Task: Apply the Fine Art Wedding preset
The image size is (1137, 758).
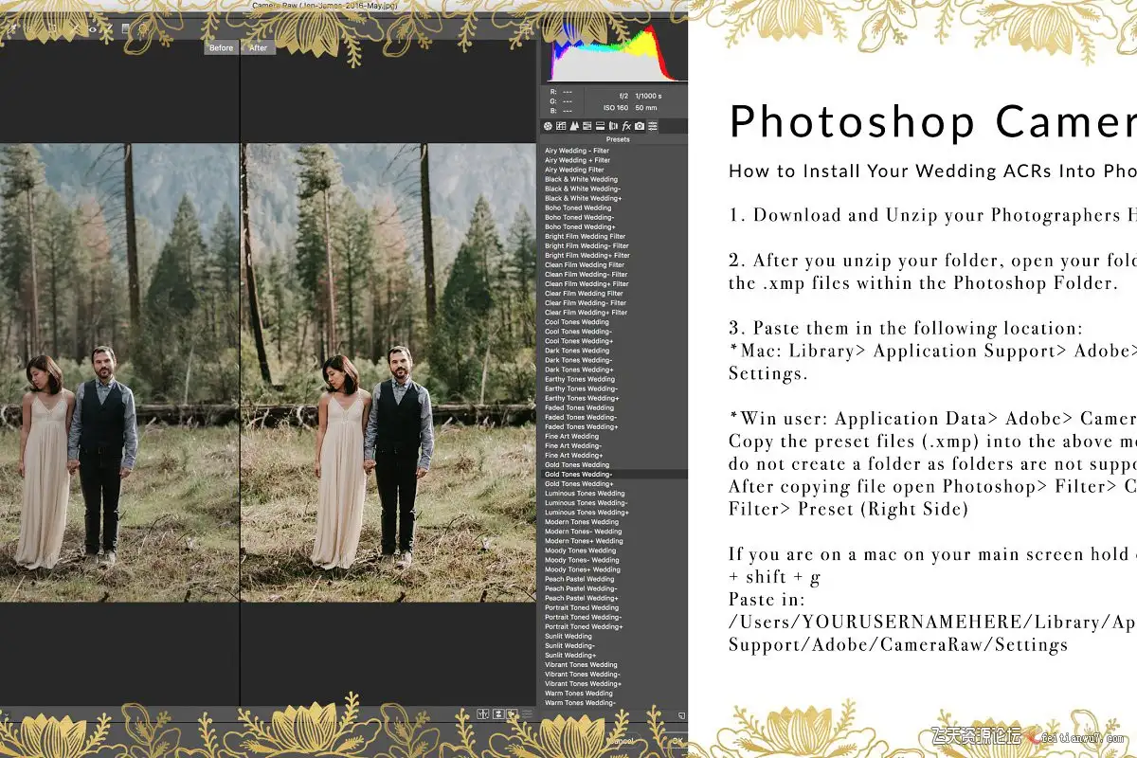Action: click(x=572, y=436)
